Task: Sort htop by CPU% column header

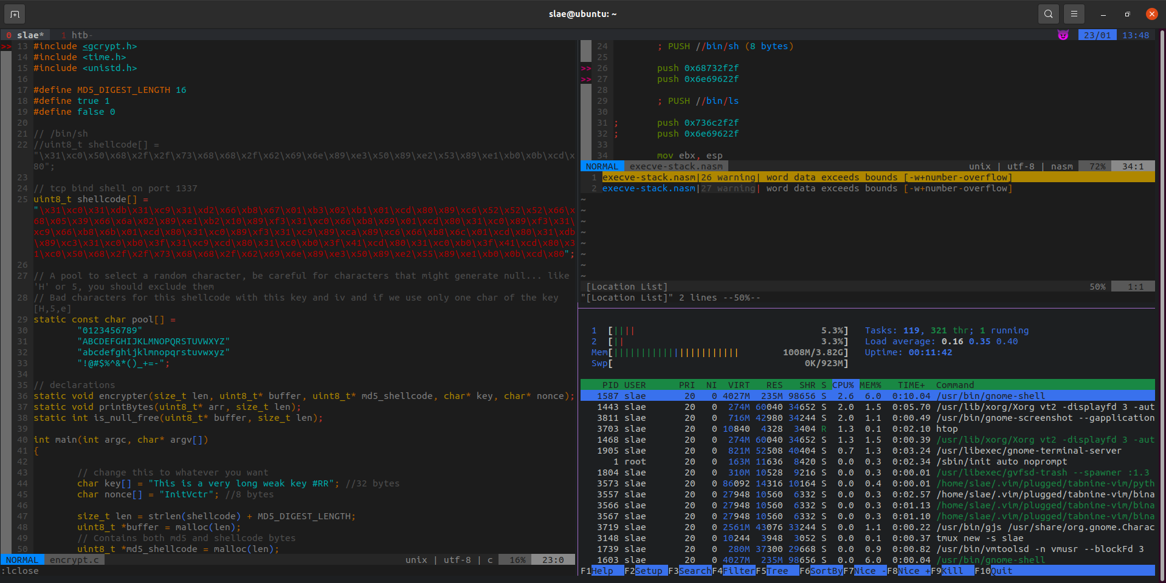Action: 843,385
